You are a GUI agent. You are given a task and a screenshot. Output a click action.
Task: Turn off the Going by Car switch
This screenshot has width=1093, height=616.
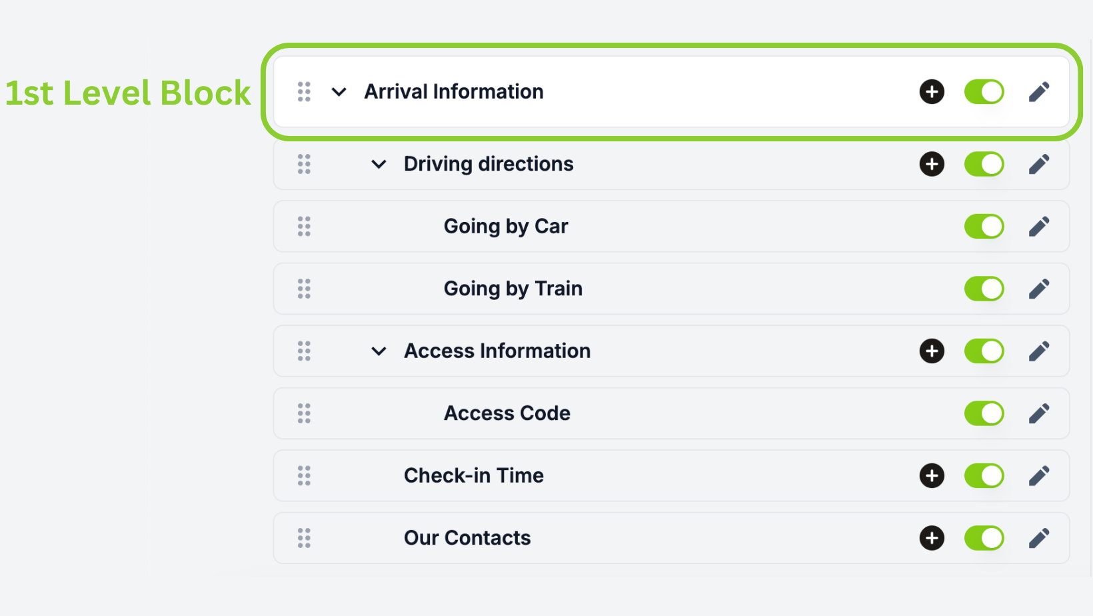984,227
